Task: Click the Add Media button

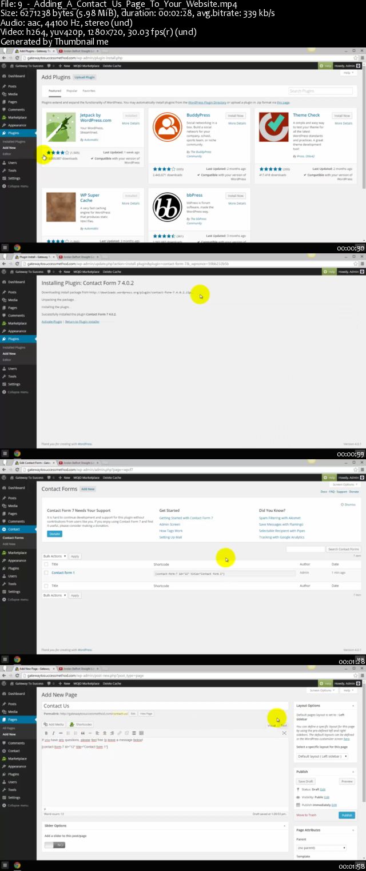Action: point(54,724)
